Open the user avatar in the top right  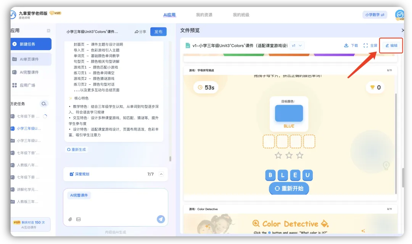click(x=399, y=15)
